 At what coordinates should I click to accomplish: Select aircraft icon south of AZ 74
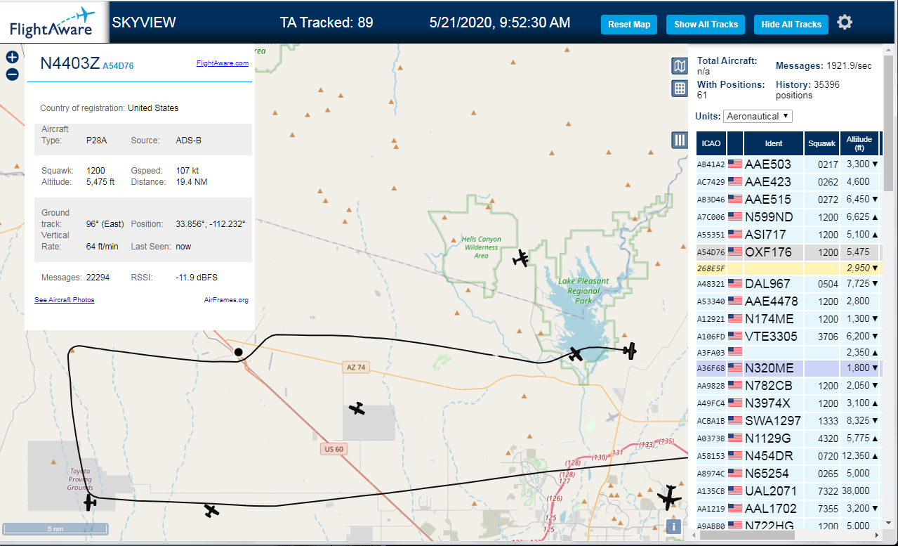(x=357, y=408)
